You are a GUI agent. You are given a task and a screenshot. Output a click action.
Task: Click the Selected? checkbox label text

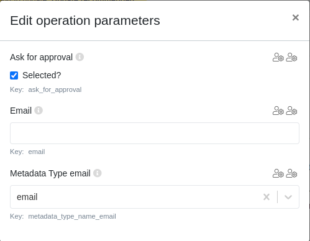pyautogui.click(x=42, y=75)
